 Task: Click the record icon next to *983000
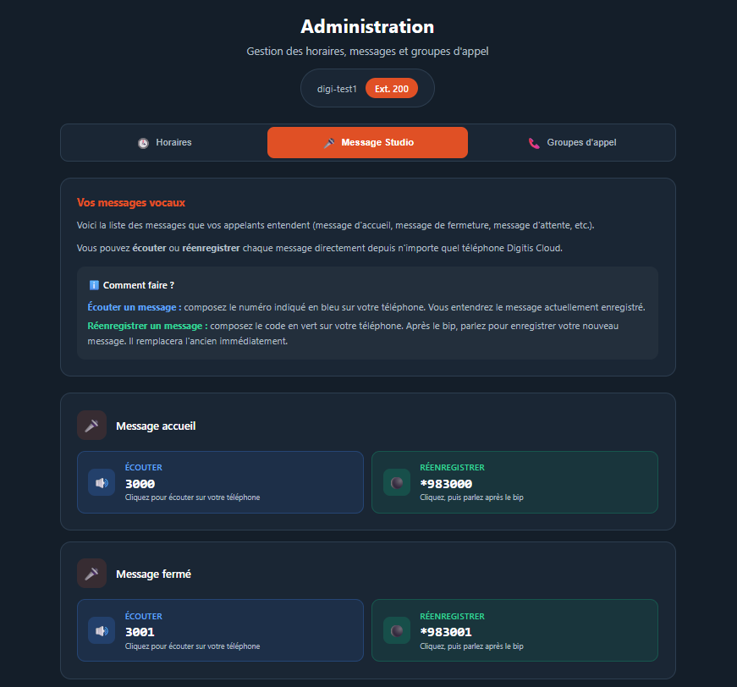pyautogui.click(x=396, y=482)
